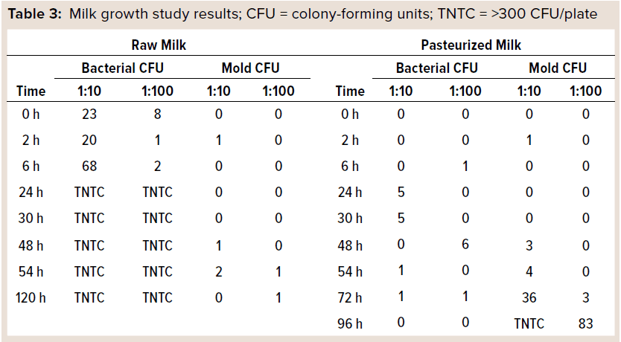
Task: Click Raw Milk Mold CFU header
Action: pos(250,68)
